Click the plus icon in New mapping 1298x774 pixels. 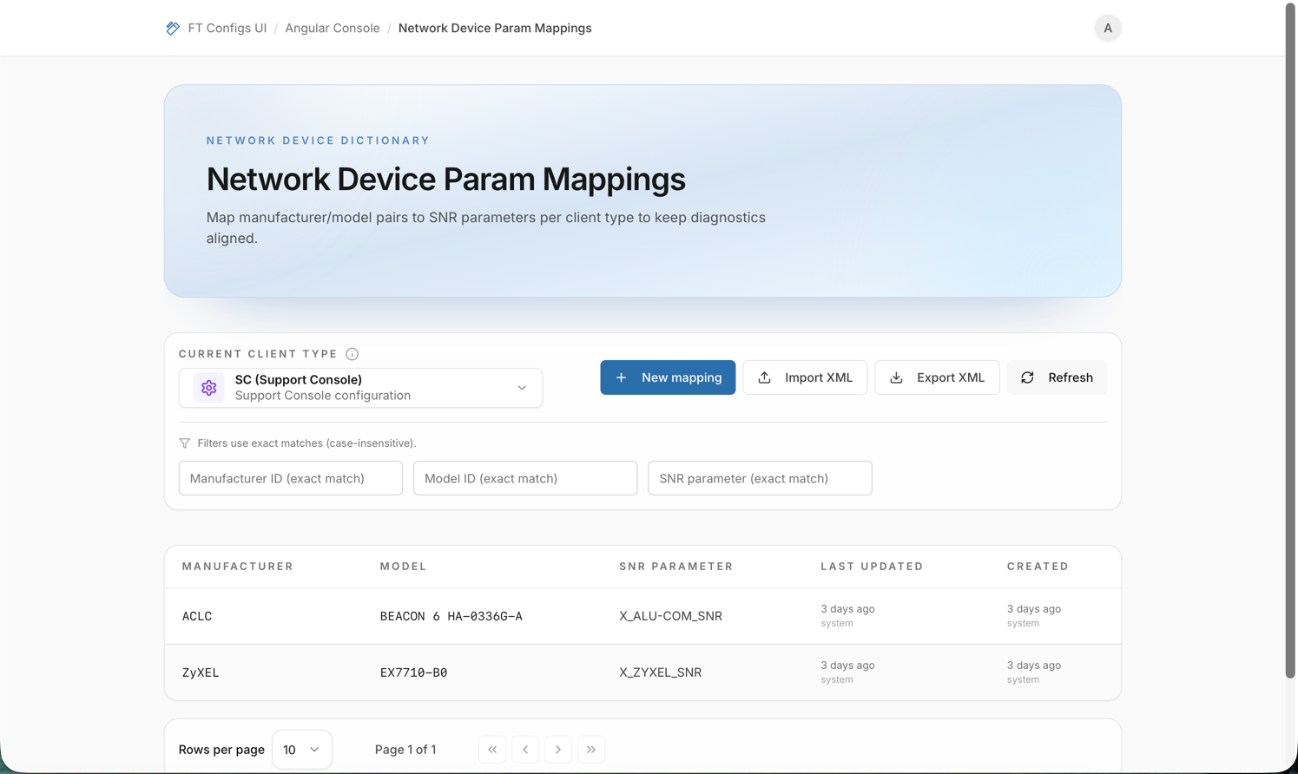click(621, 377)
